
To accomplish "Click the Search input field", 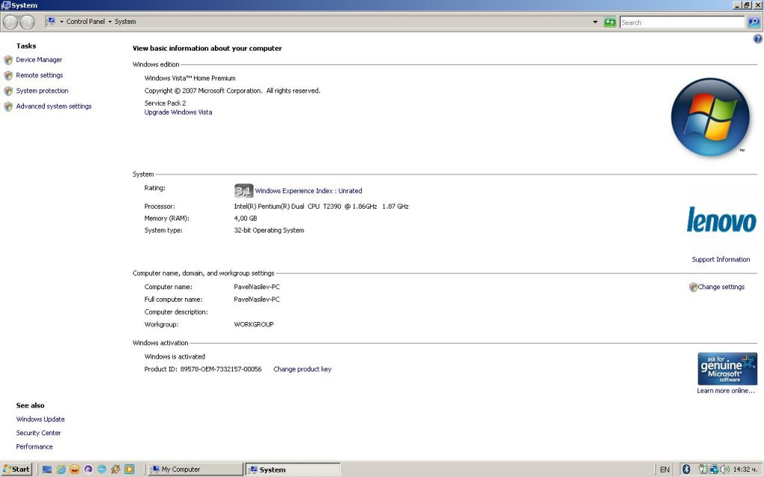I will coord(682,22).
